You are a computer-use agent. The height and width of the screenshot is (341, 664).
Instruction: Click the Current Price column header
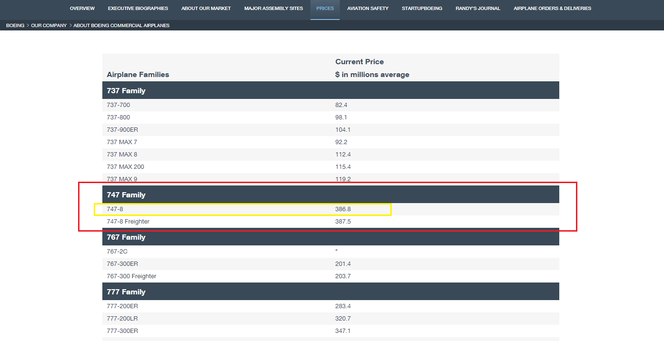pyautogui.click(x=359, y=62)
